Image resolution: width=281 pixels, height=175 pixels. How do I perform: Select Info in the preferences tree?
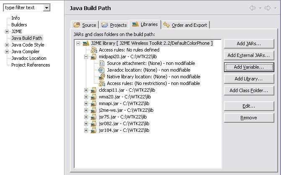(15, 18)
